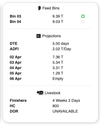The width and height of the screenshot is (101, 125).
Task: Select the Bin 04 label
Action: pos(15,22)
